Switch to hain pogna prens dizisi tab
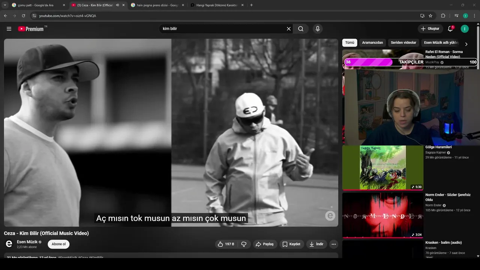 157,5
